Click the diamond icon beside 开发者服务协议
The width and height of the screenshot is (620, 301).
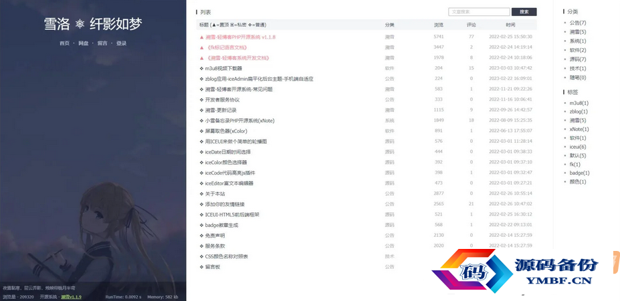pos(202,100)
